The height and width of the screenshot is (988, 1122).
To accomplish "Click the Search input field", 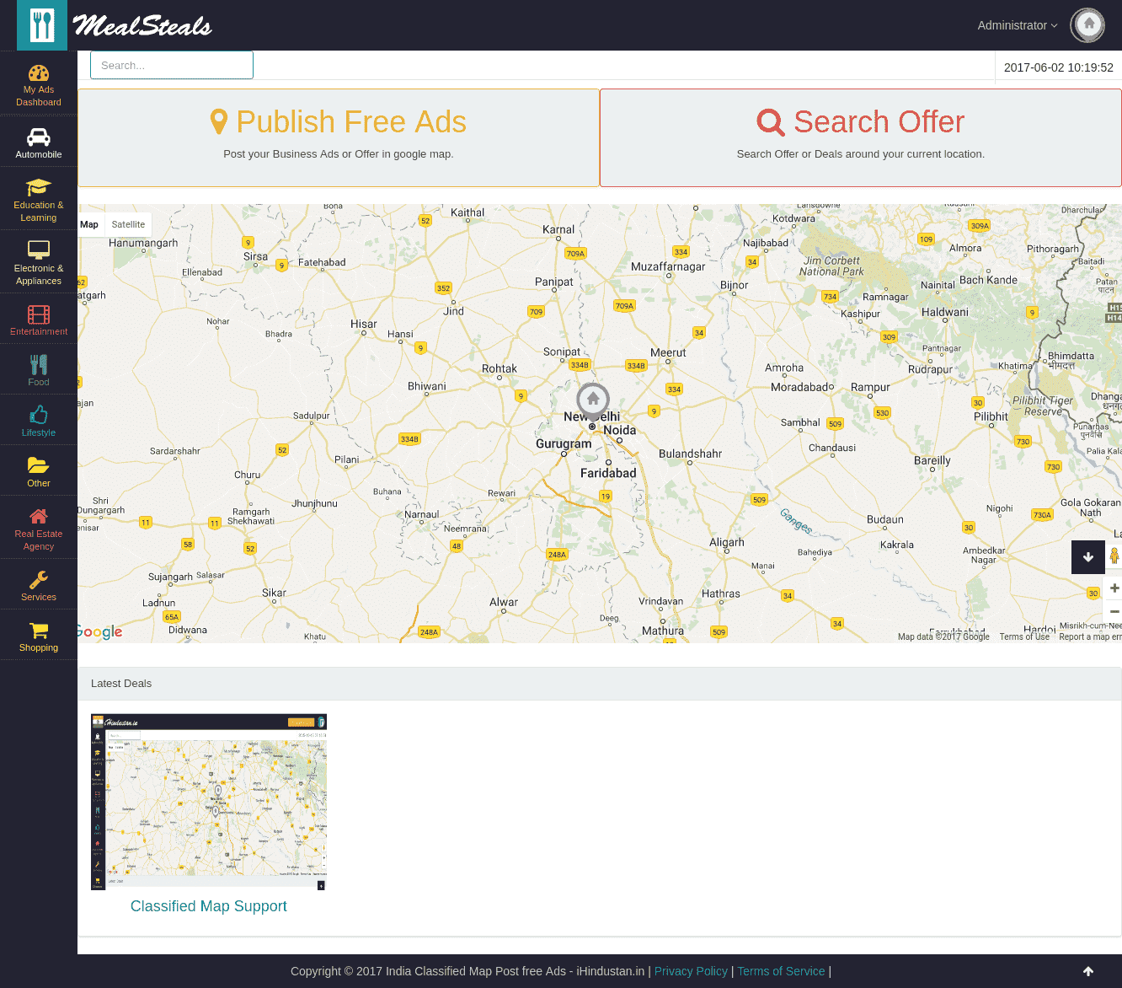I will (x=172, y=65).
